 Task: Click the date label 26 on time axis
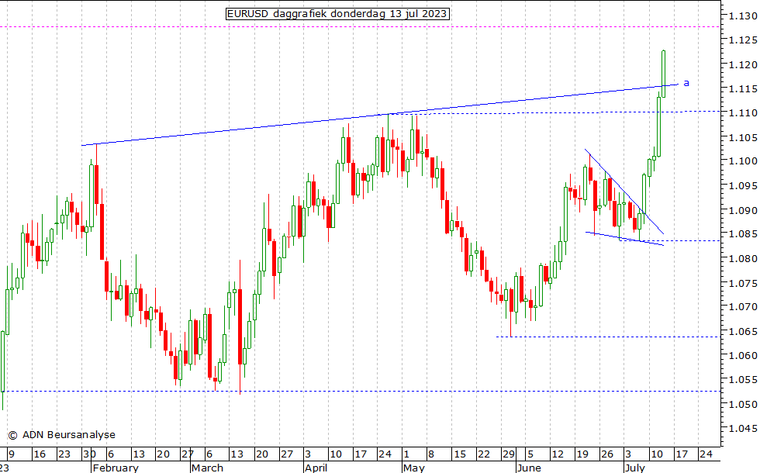coord(606,454)
